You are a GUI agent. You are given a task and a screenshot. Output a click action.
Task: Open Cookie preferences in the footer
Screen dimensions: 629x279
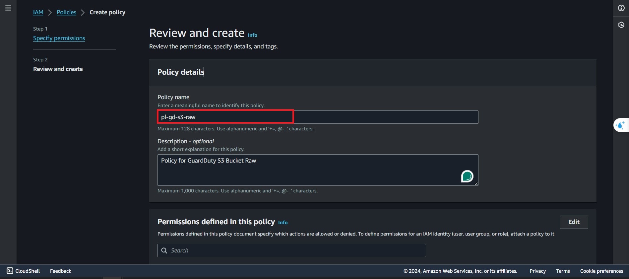click(x=601, y=271)
